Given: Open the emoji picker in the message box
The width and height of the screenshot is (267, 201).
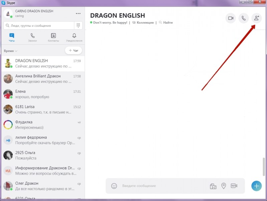Looking at the screenshot, I should (x=114, y=186).
